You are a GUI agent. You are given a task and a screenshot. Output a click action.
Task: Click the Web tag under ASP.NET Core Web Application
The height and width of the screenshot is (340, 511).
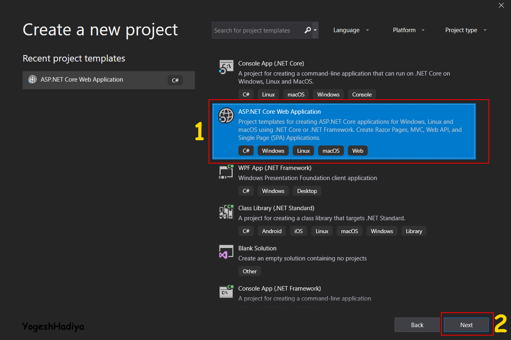coord(358,151)
